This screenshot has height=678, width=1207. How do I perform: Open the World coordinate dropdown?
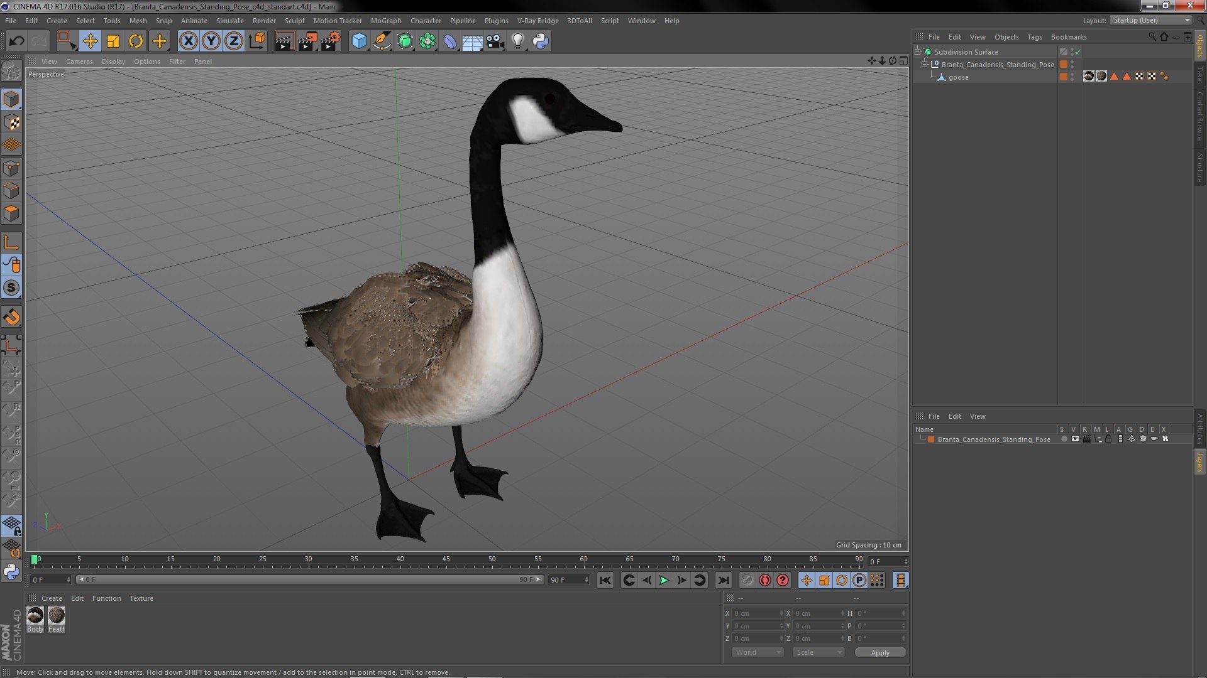point(758,653)
